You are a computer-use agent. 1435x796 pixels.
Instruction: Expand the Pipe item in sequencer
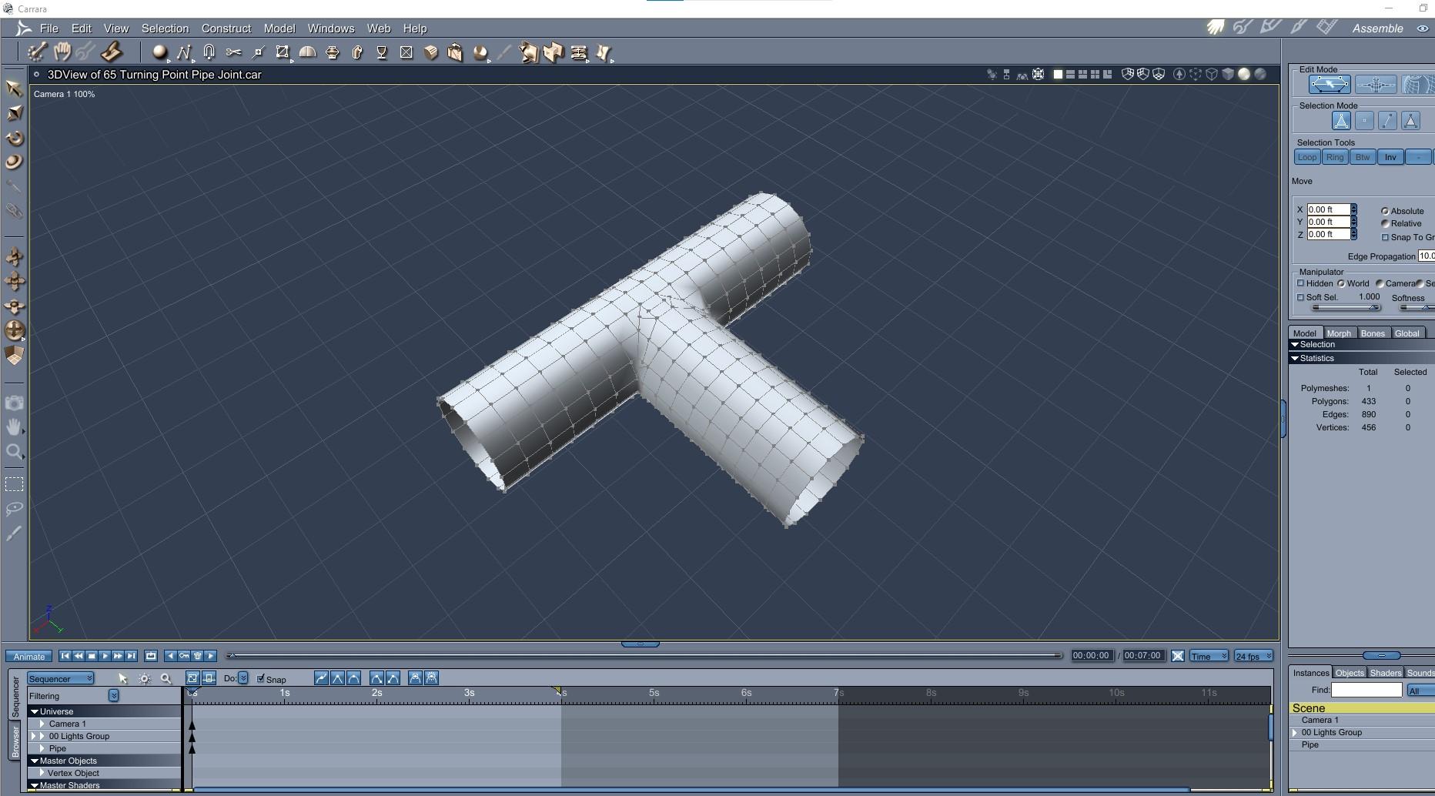point(42,748)
